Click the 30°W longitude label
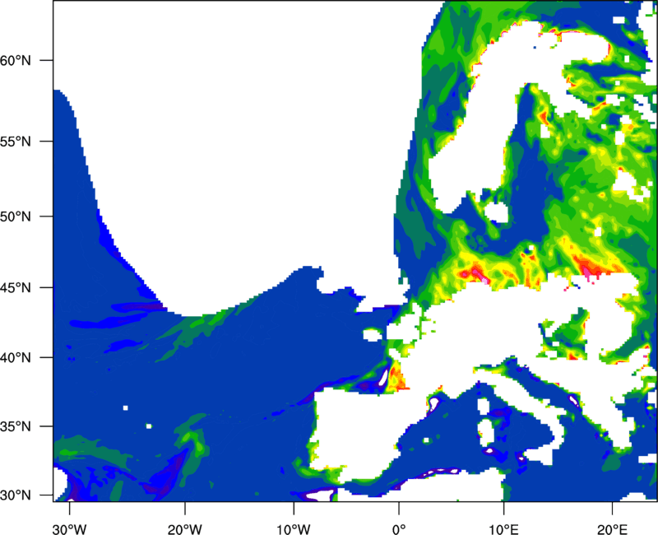This screenshot has height=535, width=658. (70, 529)
